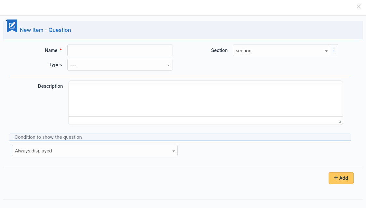Click the Section field label
Viewport: 366px width, 208px height.
click(x=219, y=50)
